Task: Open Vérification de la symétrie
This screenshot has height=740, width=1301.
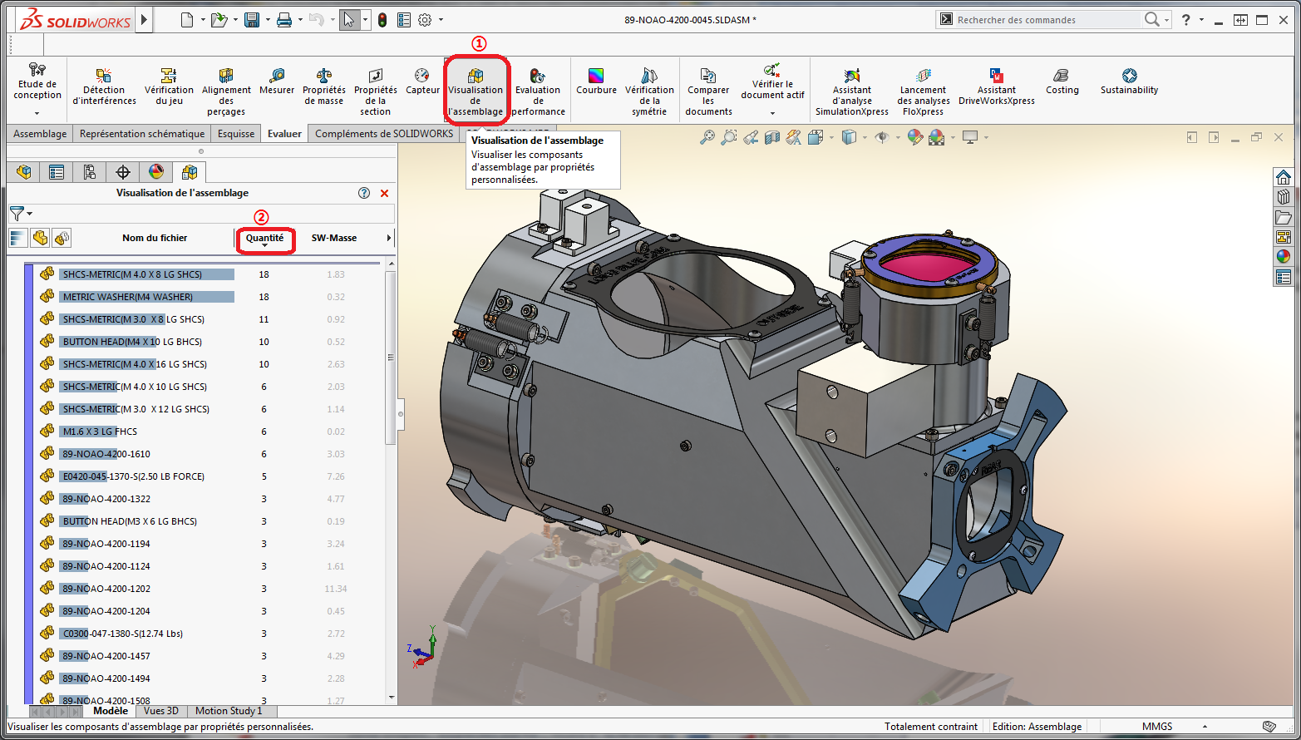Action: tap(649, 92)
